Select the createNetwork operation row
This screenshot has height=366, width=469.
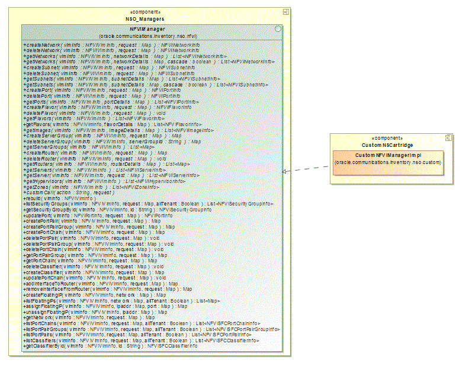tap(111, 45)
